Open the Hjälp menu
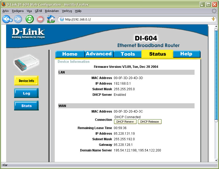Viewport: 219px width, 169px height. 78,11
